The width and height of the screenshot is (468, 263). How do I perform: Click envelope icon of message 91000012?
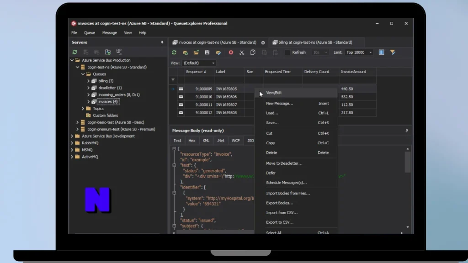point(181,113)
